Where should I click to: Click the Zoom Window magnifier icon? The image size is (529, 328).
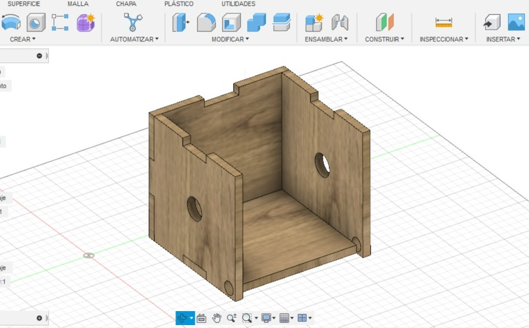pyautogui.click(x=247, y=318)
